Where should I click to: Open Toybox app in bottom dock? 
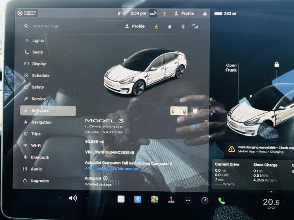pos(155,200)
